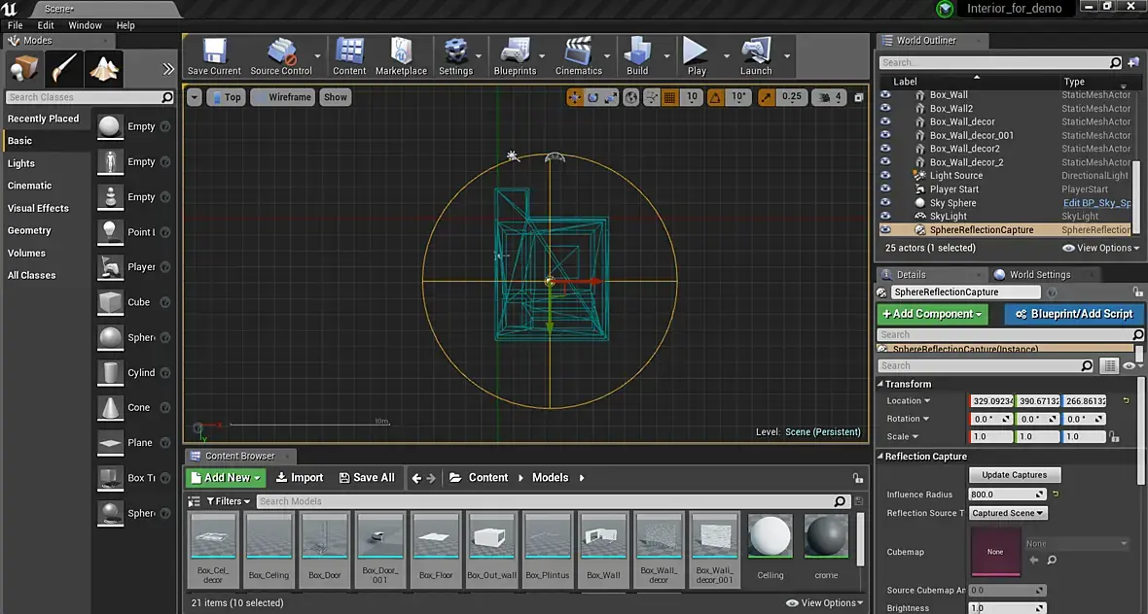This screenshot has width=1148, height=614.
Task: Toggle the Scale ratio lock
Action: 1114,437
